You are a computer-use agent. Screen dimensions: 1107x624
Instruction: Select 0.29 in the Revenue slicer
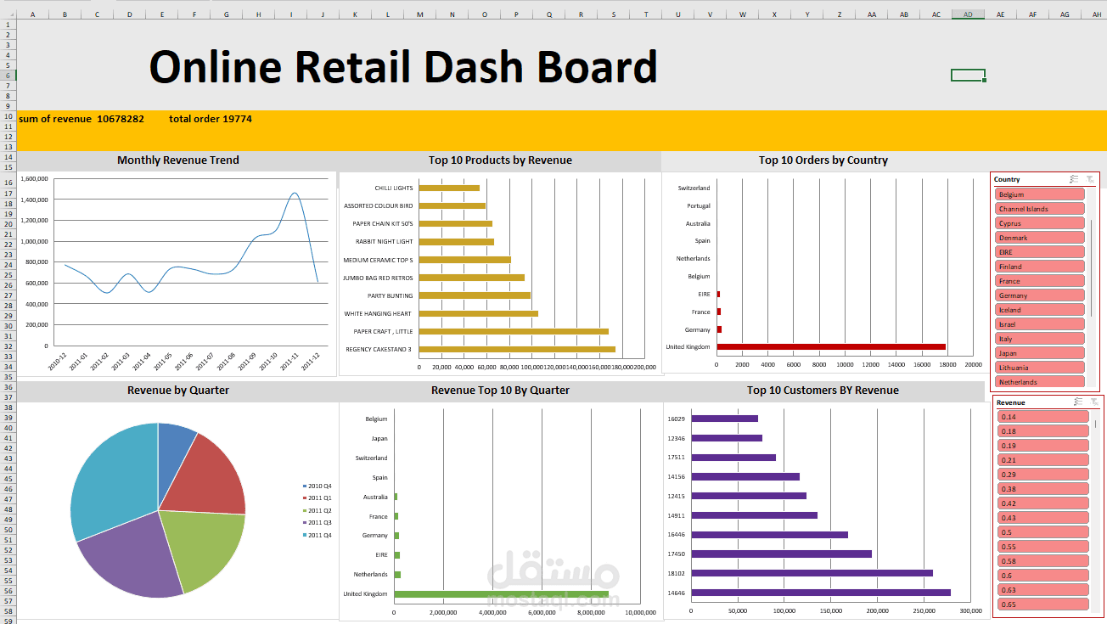[1043, 475]
